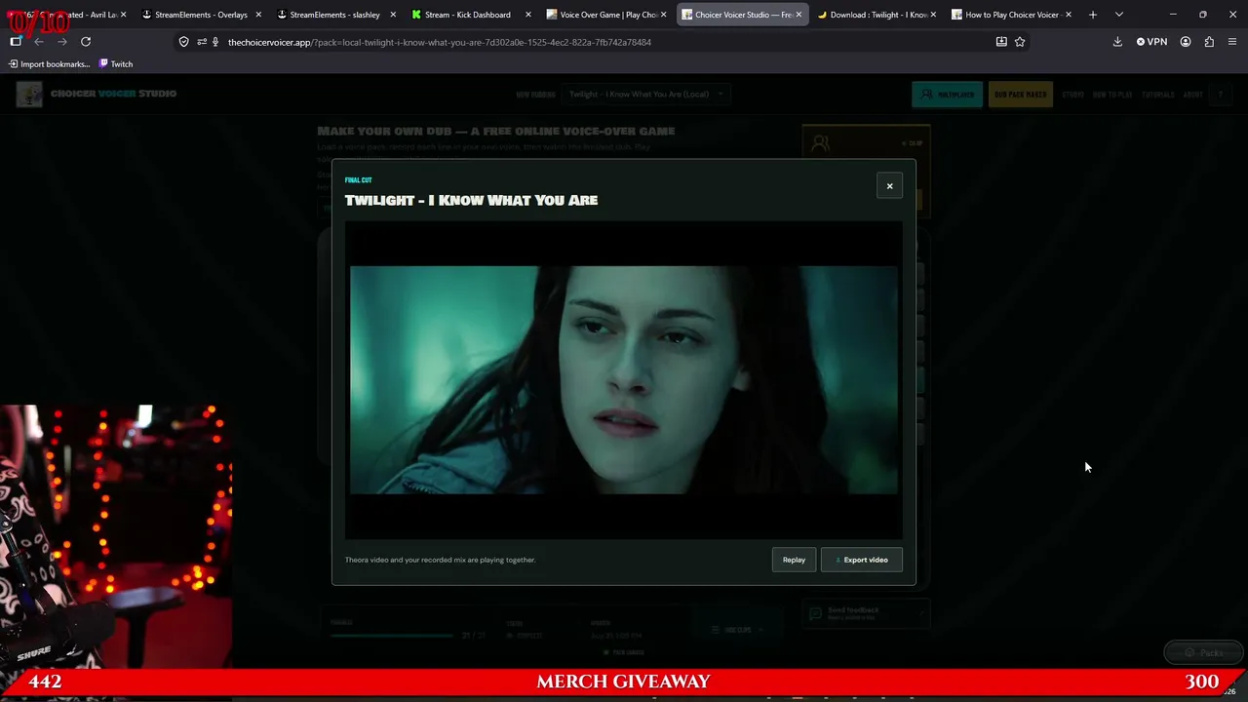The width and height of the screenshot is (1248, 702).
Task: Open the now dubbing pack dropdown
Action: click(x=647, y=95)
